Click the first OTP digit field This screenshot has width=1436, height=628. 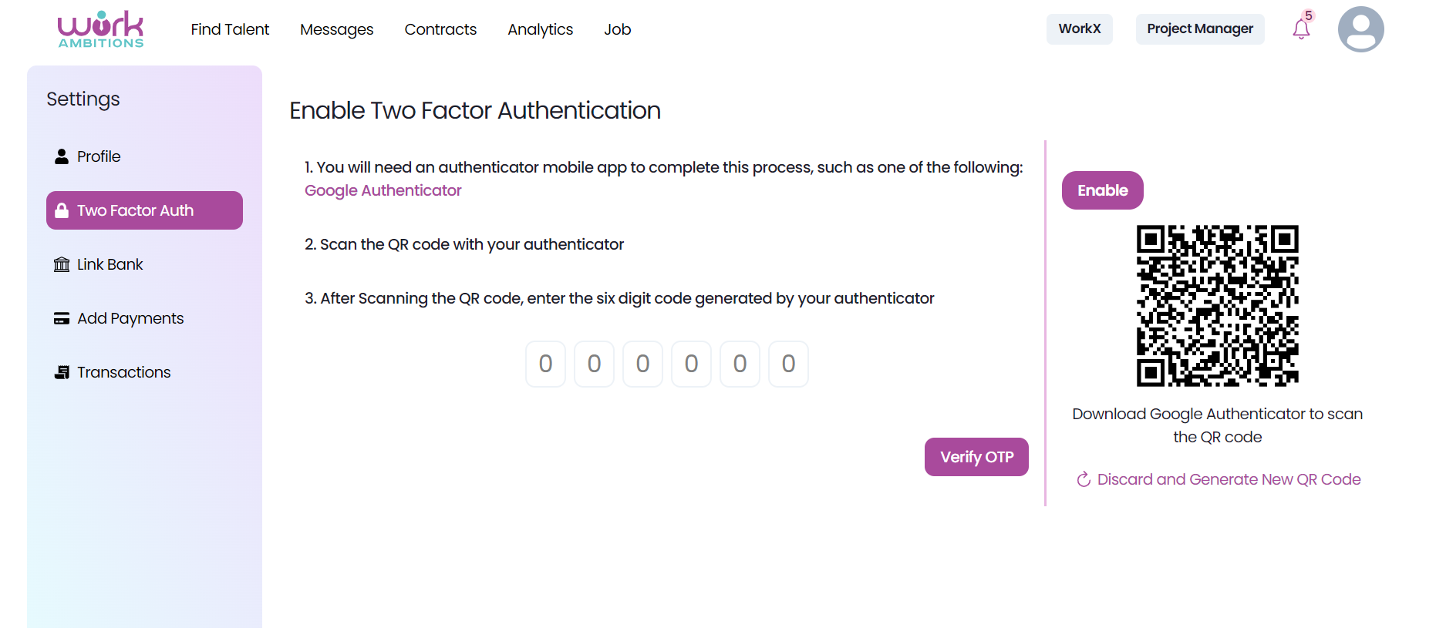(x=545, y=364)
